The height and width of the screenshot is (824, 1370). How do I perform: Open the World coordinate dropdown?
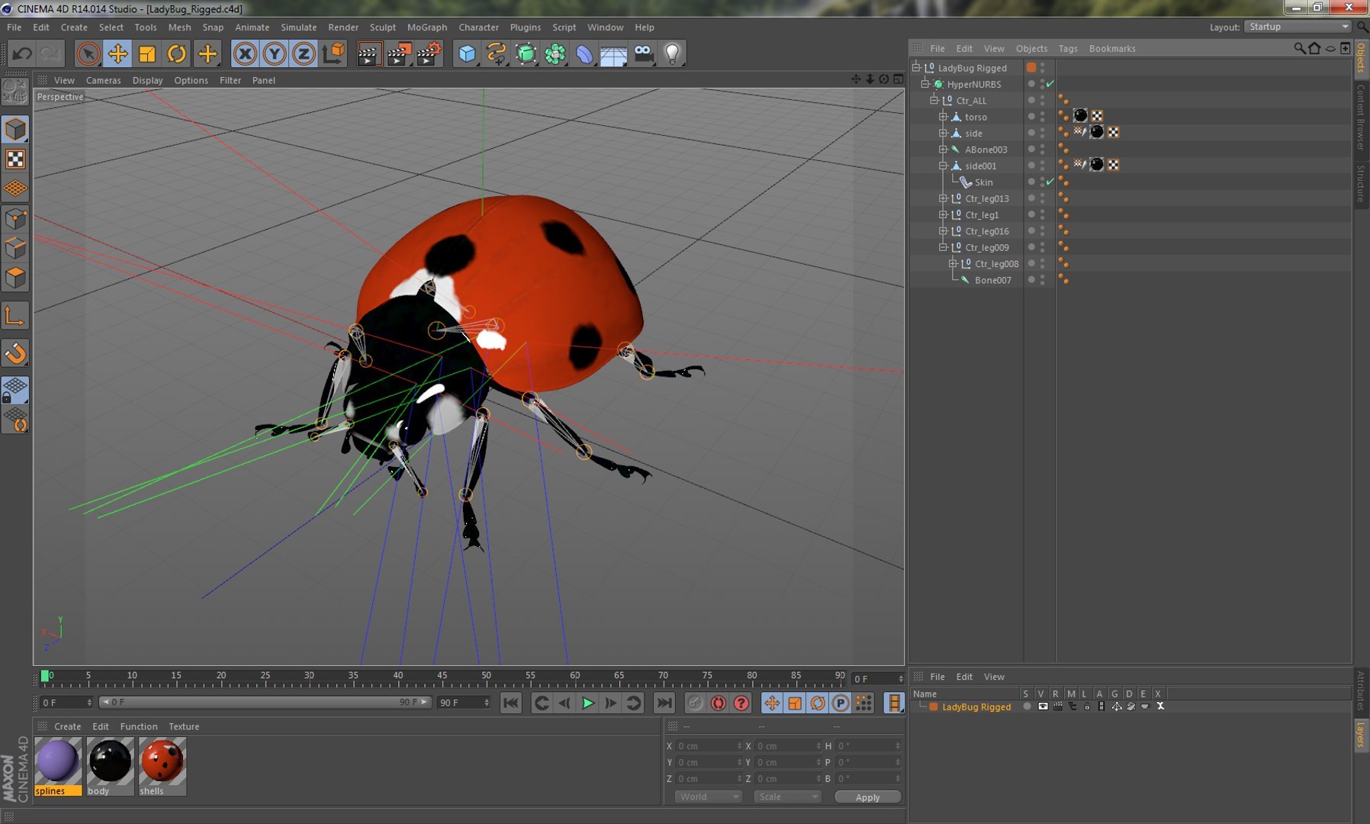point(708,797)
